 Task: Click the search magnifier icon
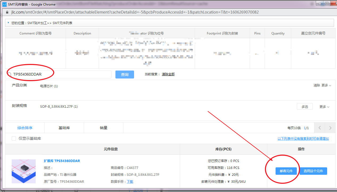click(10, 75)
